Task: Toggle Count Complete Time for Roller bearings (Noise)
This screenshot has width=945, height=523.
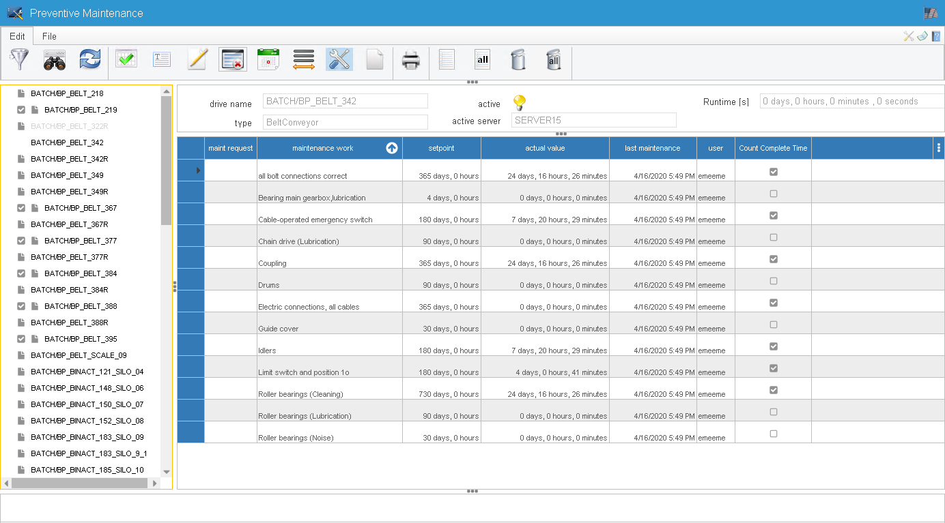Action: pos(774,434)
